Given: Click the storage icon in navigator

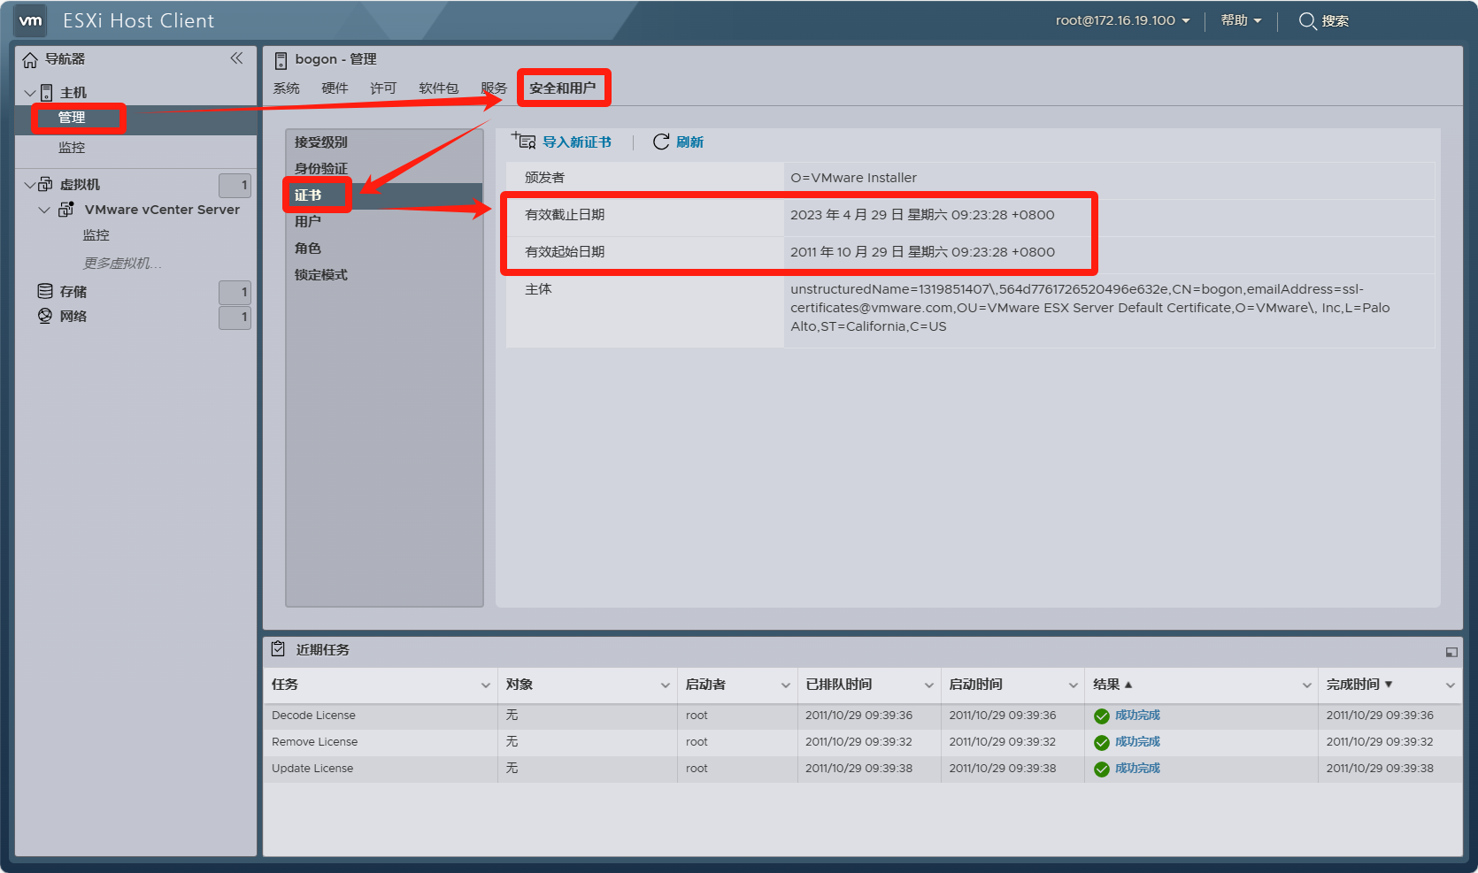Looking at the screenshot, I should click(45, 291).
